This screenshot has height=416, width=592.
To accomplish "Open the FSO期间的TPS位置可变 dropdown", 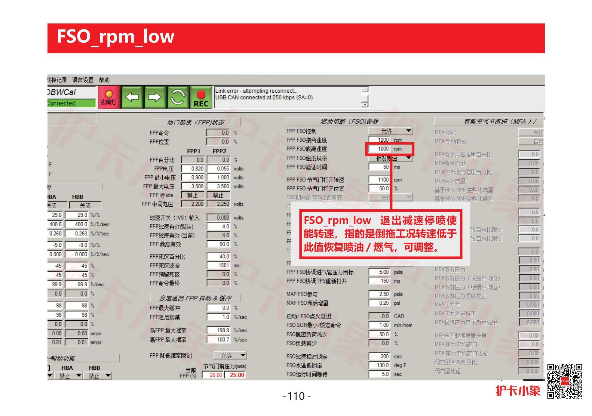I will (x=390, y=197).
